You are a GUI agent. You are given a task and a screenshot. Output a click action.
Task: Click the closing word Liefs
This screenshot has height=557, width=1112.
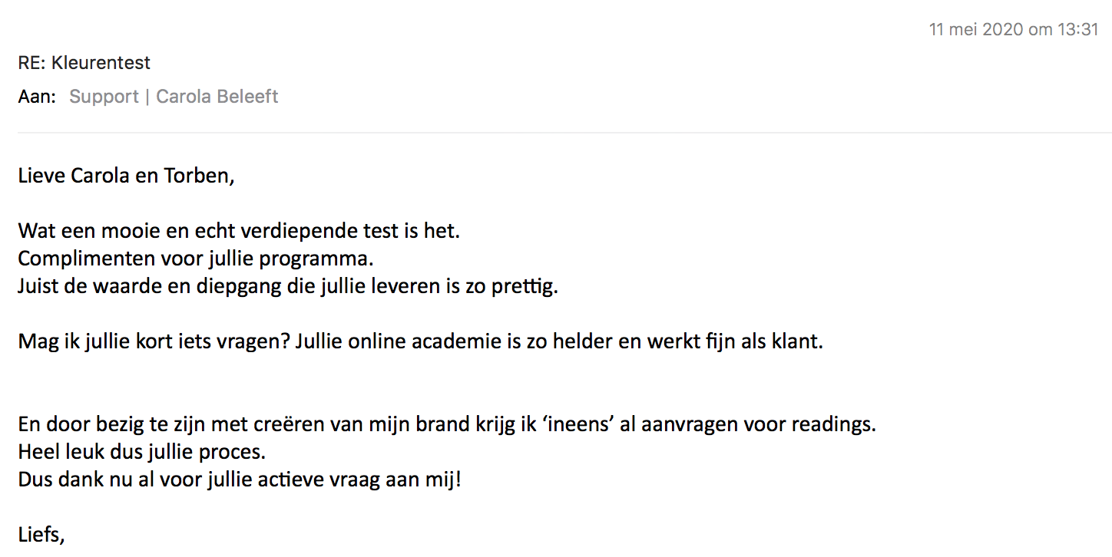(x=41, y=535)
